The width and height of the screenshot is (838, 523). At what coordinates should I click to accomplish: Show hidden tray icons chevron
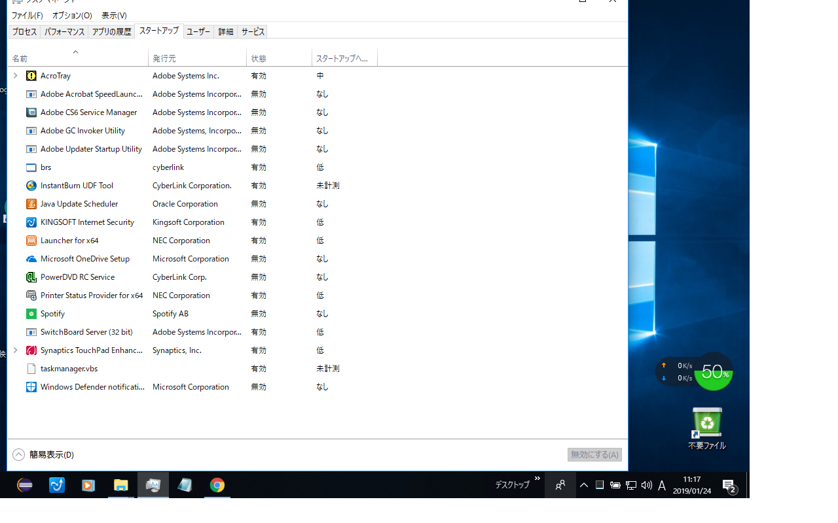(584, 485)
